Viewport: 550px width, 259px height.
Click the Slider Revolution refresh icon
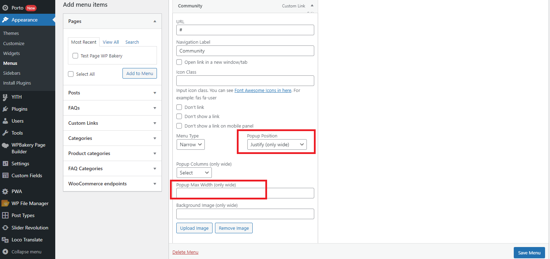[5, 228]
